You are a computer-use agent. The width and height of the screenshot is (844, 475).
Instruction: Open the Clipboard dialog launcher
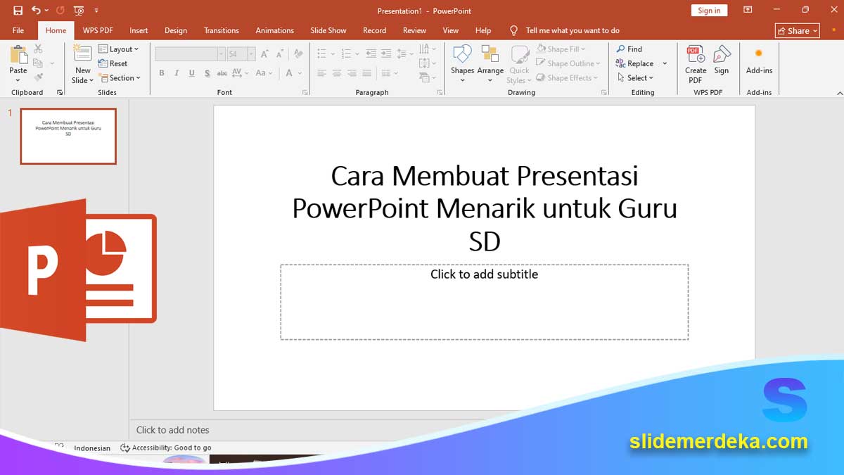60,93
